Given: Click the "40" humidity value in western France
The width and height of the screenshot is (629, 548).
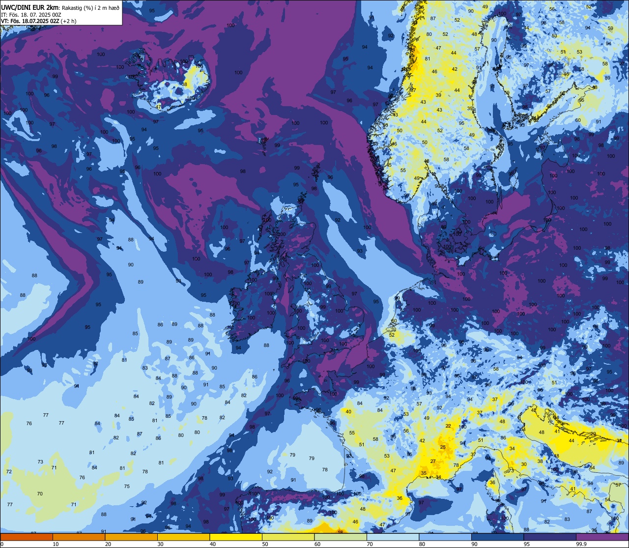Looking at the screenshot, I should click(348, 412).
